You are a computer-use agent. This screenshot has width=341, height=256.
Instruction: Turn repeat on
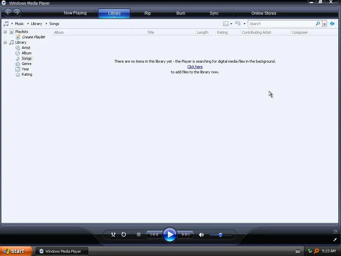124,234
